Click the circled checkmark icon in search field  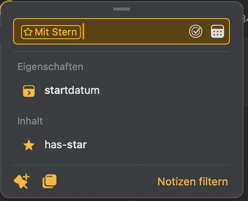pyautogui.click(x=196, y=31)
